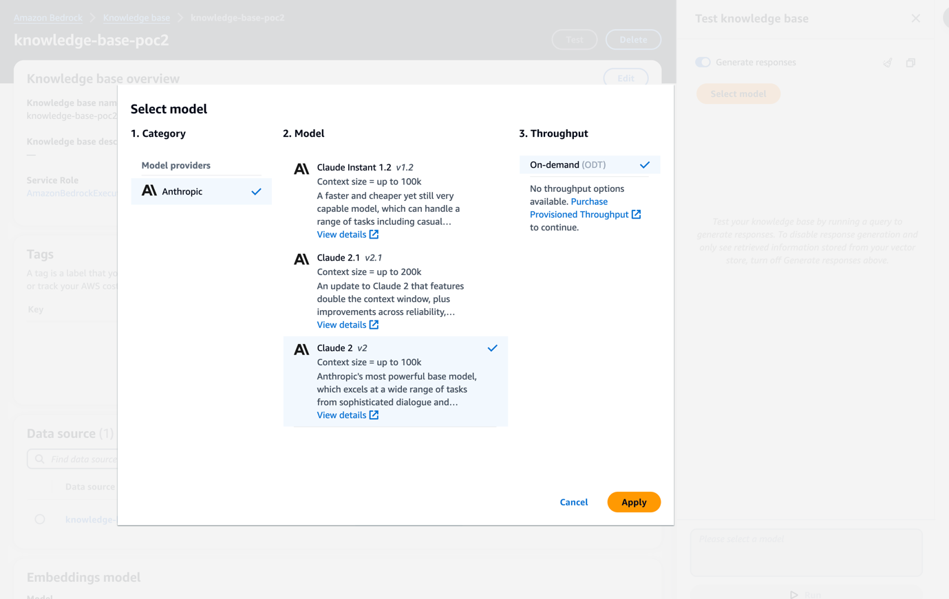Follow the Purchase Provisioned Throughput link

coord(585,208)
